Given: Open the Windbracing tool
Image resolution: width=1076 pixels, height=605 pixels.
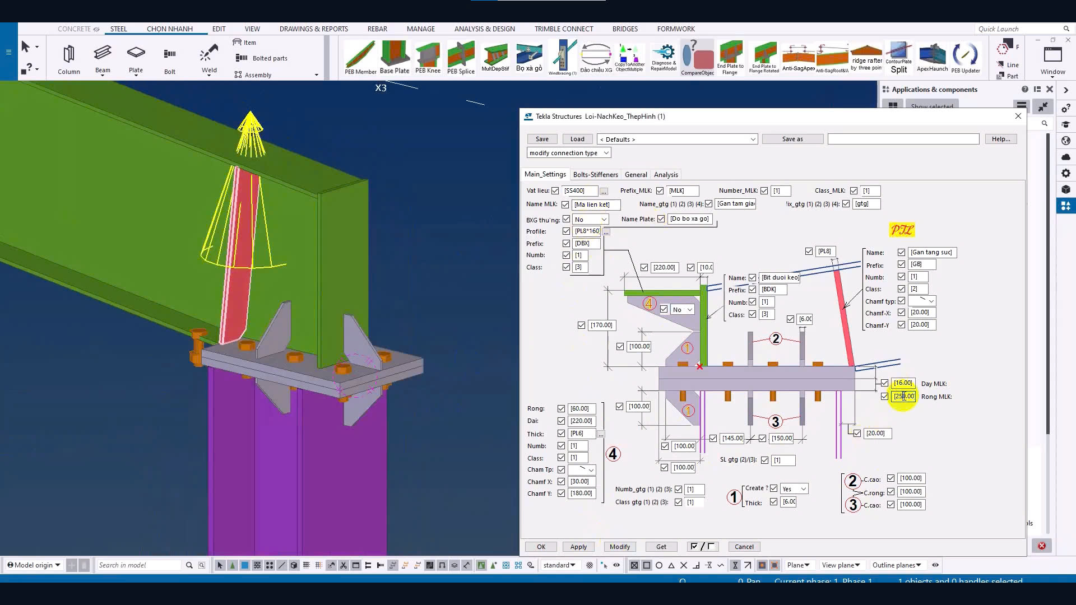Looking at the screenshot, I should coord(563,58).
